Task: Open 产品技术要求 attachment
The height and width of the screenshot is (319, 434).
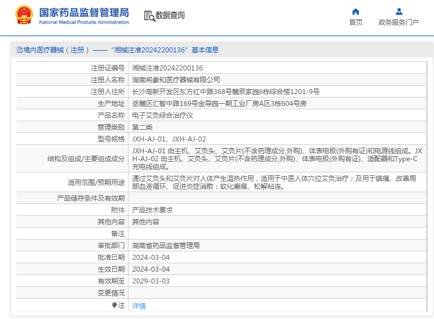Action: pos(152,210)
